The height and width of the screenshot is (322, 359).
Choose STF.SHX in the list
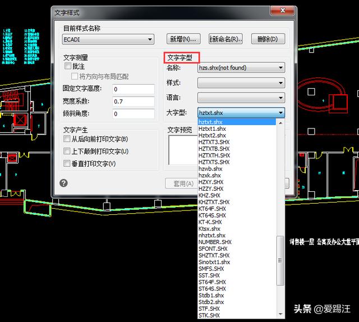click(237, 309)
